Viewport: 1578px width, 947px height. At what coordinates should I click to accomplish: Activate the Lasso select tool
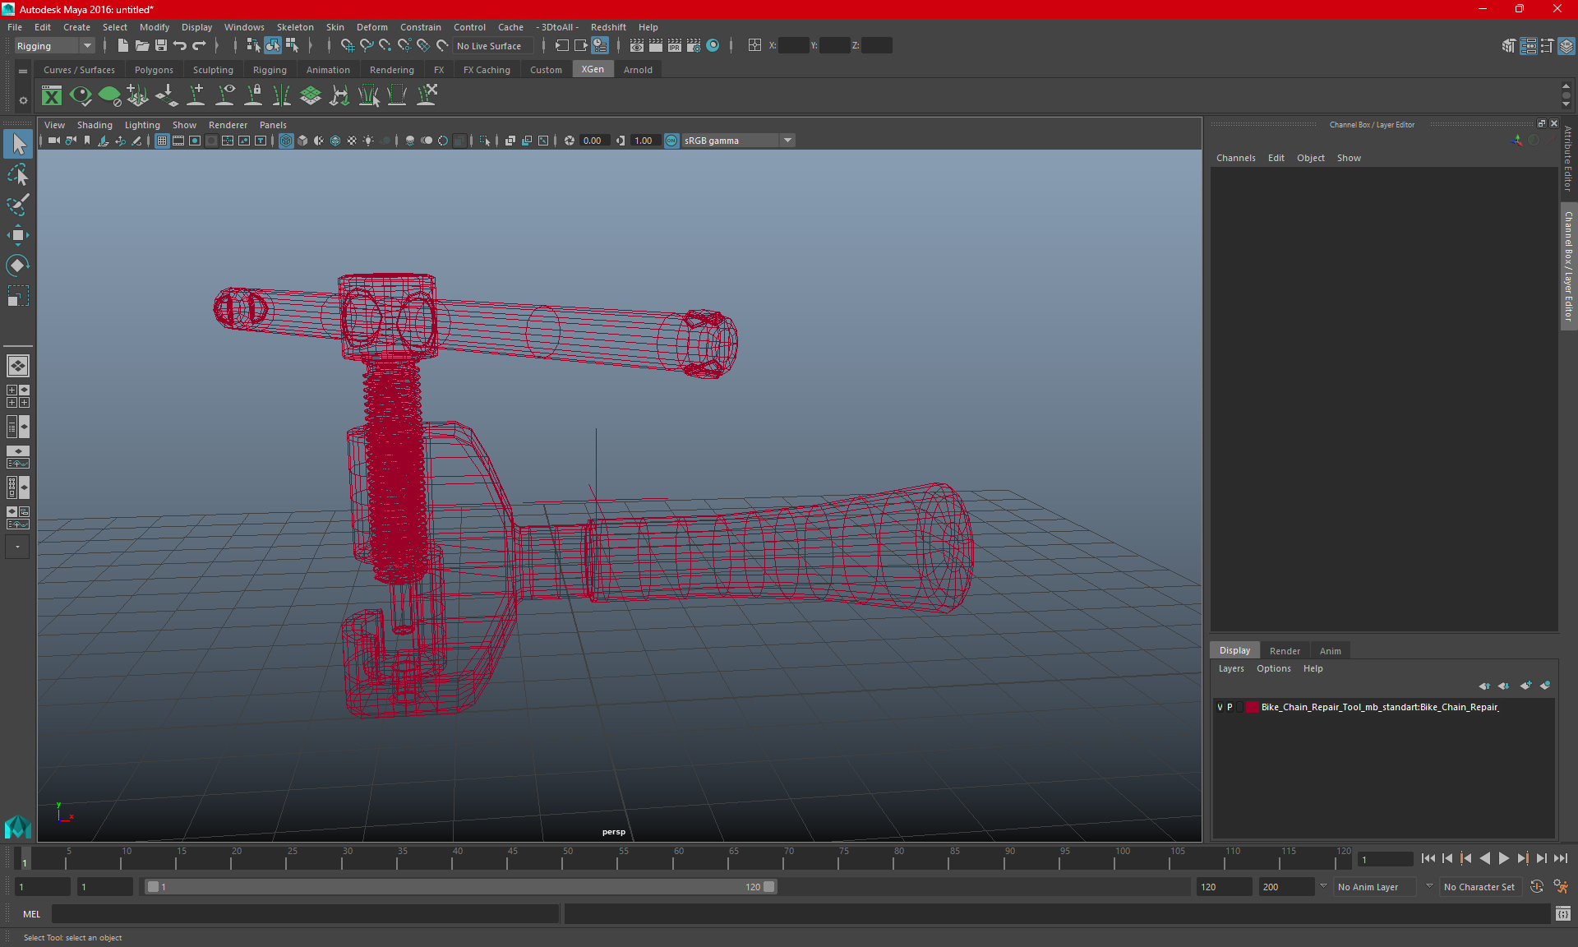pos(18,174)
